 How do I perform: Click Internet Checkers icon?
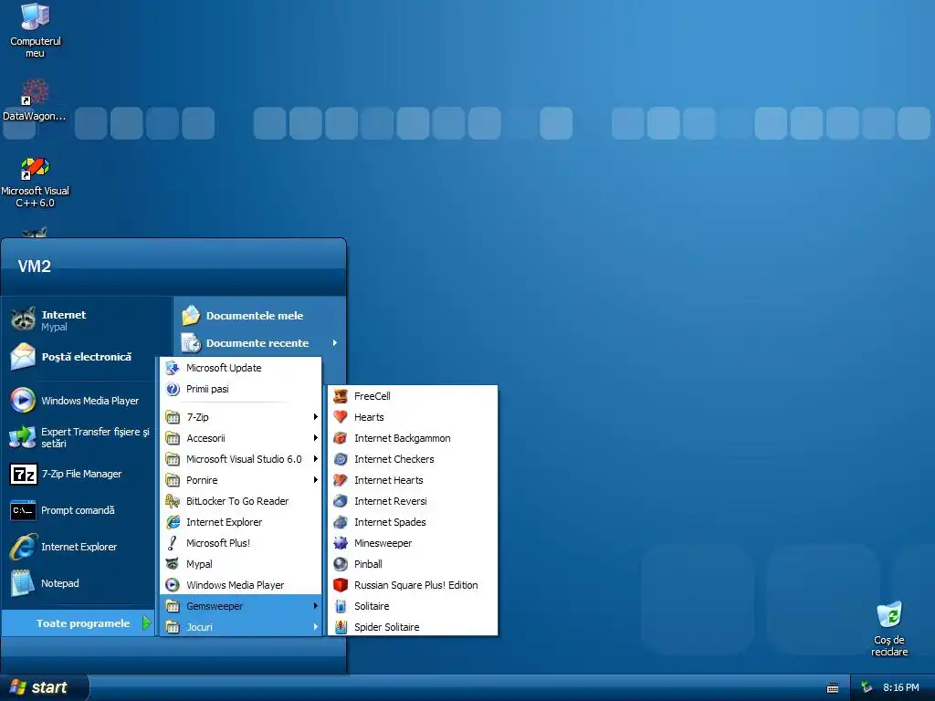[341, 459]
